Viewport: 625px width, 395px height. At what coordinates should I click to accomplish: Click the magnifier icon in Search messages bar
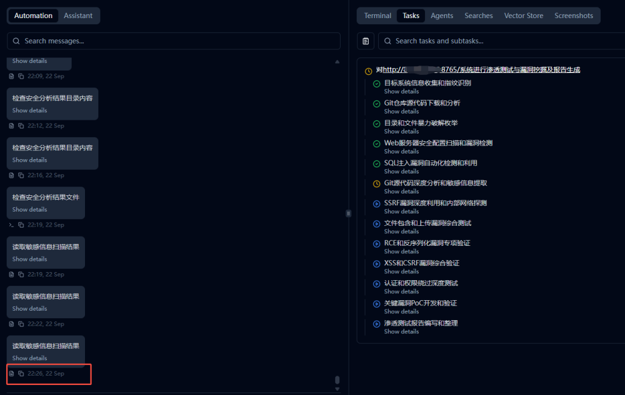pos(16,41)
